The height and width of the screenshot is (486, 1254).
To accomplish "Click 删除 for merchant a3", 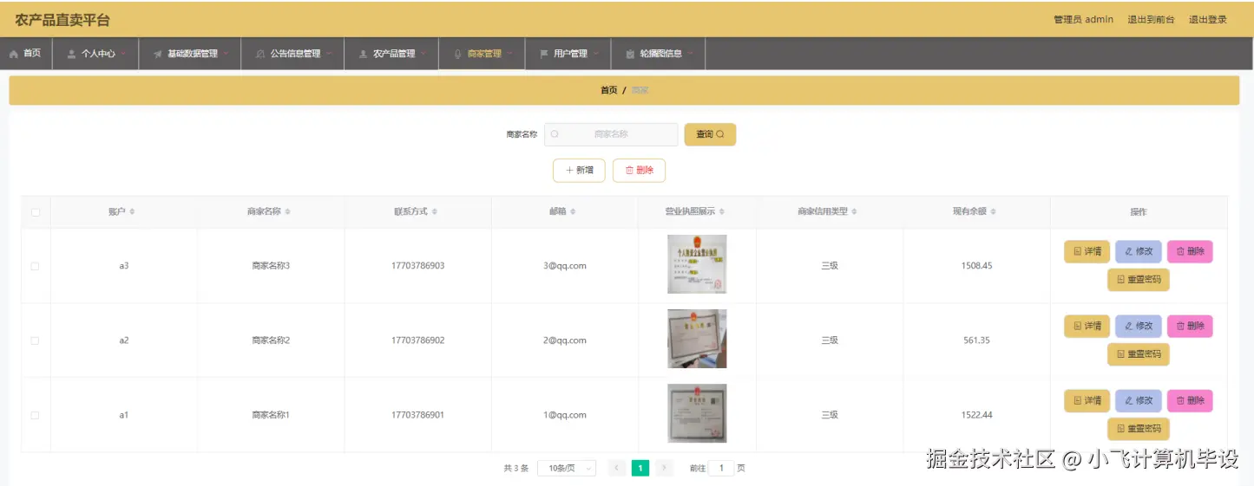I will 1190,251.
